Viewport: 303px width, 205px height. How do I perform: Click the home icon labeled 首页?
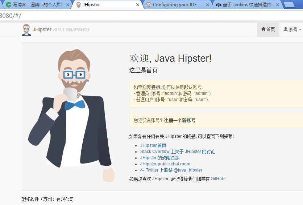click(263, 29)
